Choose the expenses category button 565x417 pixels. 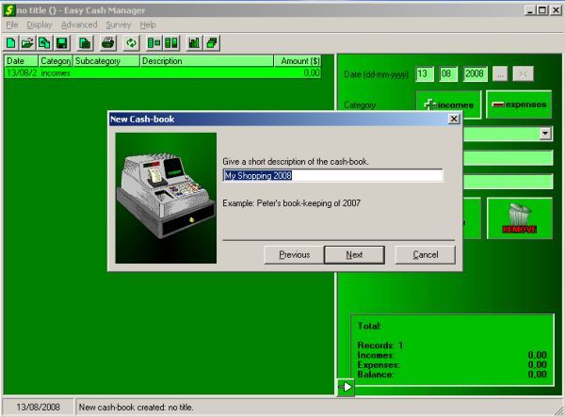[519, 104]
